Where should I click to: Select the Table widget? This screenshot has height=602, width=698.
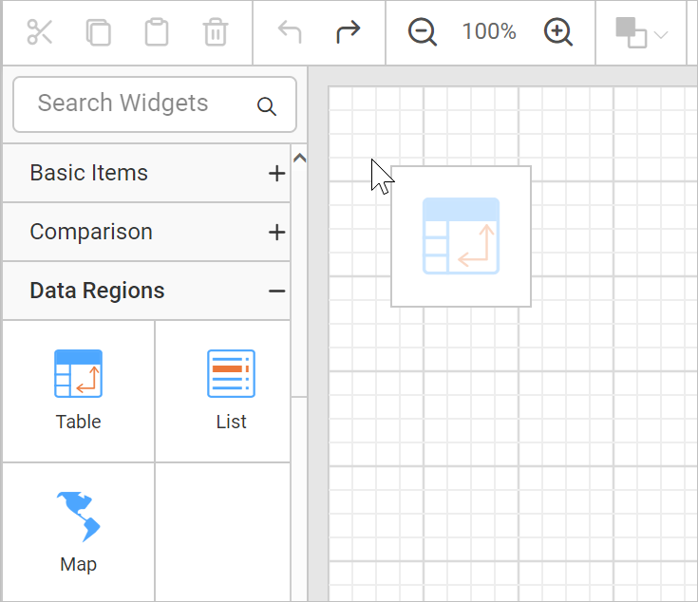coord(78,390)
